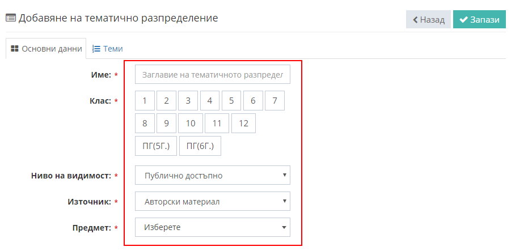This screenshot has height=251, width=511.
Task: Select class 1 toggle button
Action: click(x=145, y=101)
